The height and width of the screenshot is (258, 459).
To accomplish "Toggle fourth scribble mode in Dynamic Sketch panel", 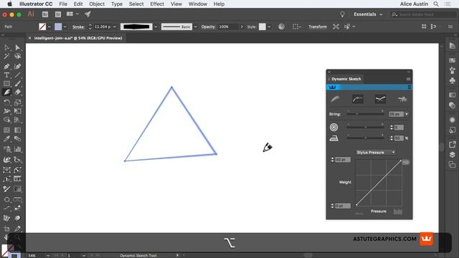I will 402,99.
